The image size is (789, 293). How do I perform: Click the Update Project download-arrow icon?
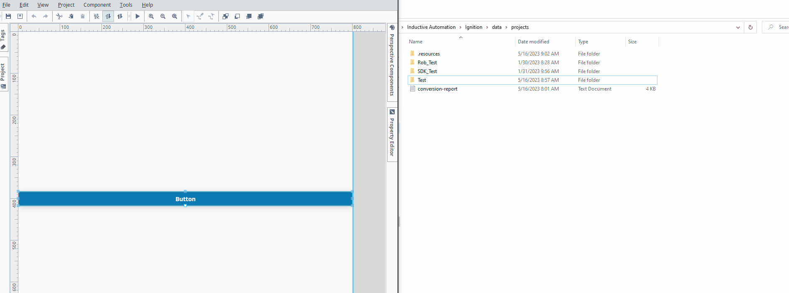tap(20, 16)
